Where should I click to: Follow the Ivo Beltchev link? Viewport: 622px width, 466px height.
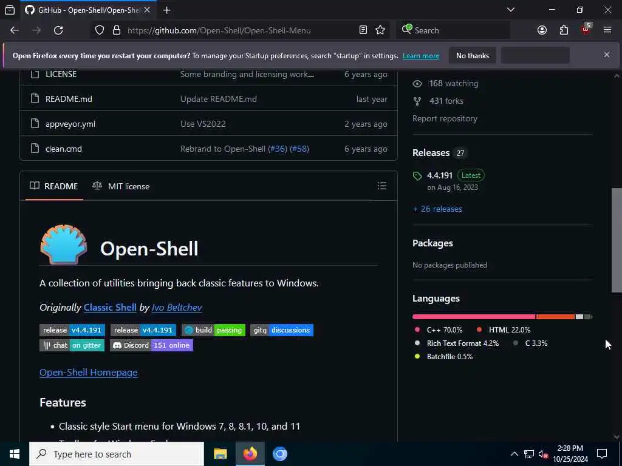177,308
